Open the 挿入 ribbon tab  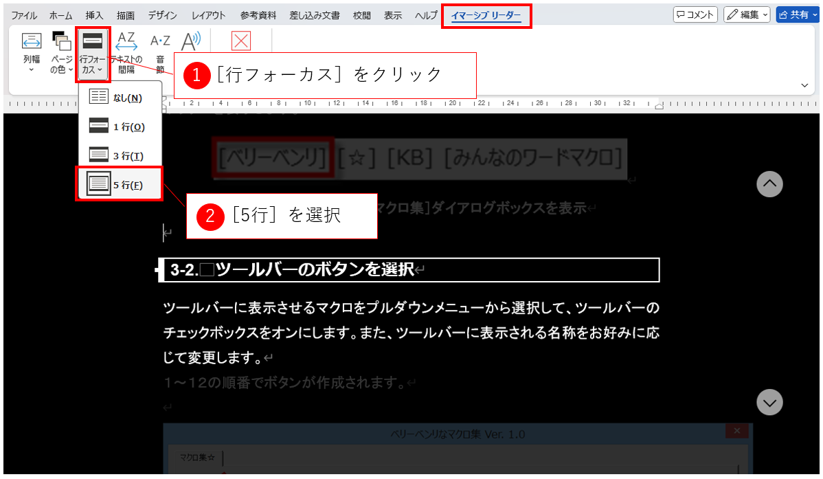click(95, 15)
